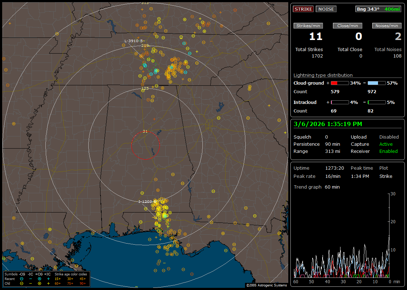This screenshot has height=290, width=407.
Task: Select storm label L-3910-5
Action: click(133, 41)
